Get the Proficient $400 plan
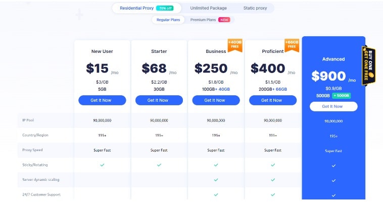The width and height of the screenshot is (383, 204). point(273,100)
